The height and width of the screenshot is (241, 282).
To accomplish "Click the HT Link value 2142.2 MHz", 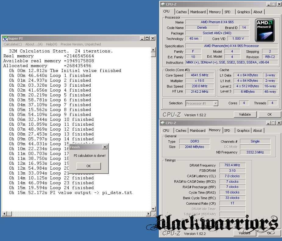I will click(x=200, y=92).
